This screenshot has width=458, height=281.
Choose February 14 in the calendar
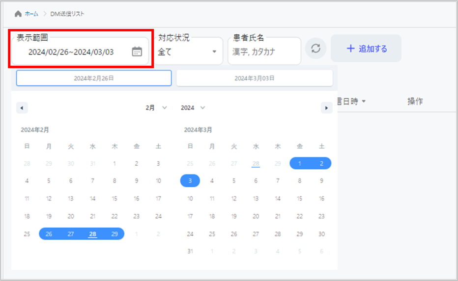coord(92,199)
